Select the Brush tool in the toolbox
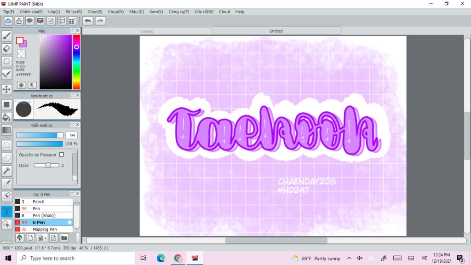The width and height of the screenshot is (471, 265). (6, 36)
